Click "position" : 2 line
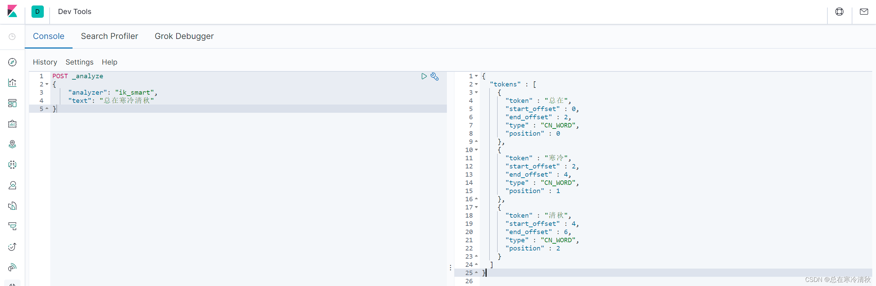The height and width of the screenshot is (286, 876). coord(532,248)
